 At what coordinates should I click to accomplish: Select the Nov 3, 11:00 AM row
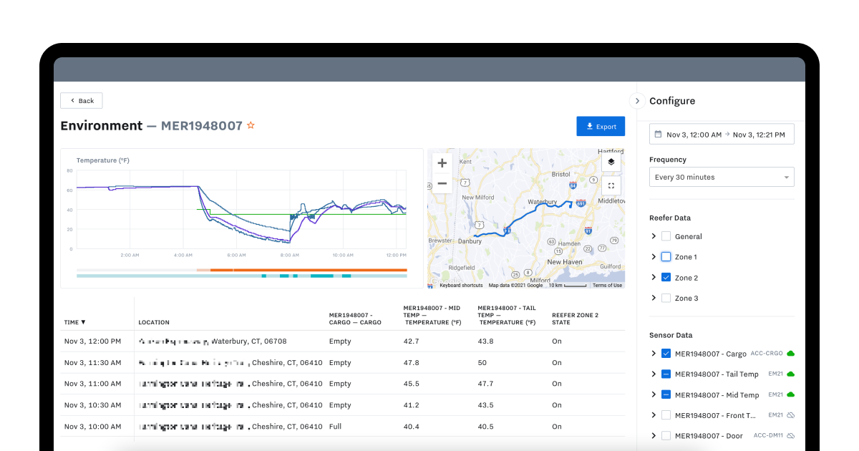tap(343, 384)
